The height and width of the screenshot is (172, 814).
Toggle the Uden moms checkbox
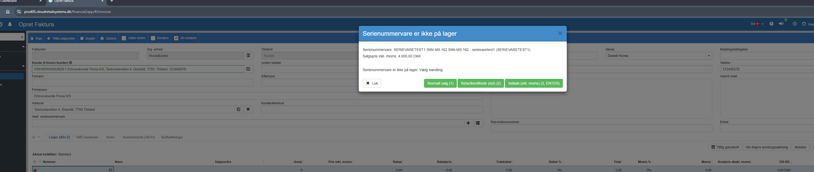pyautogui.click(x=124, y=38)
